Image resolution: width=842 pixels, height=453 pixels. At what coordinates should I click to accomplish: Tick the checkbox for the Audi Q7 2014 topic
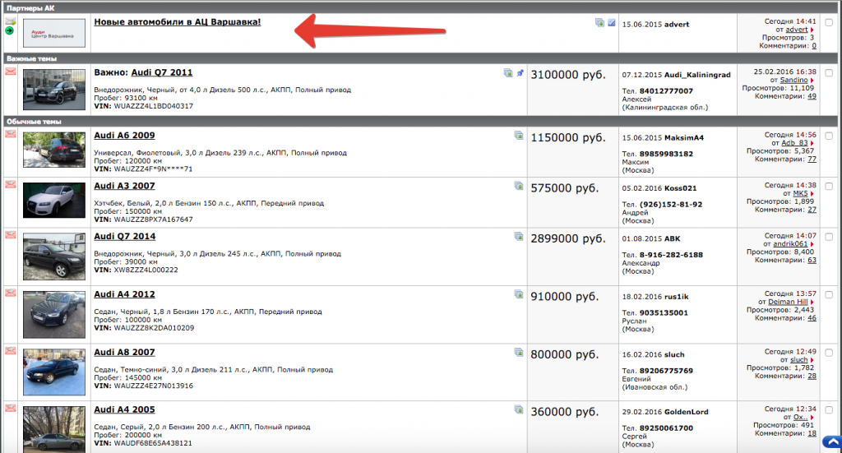pos(829,237)
